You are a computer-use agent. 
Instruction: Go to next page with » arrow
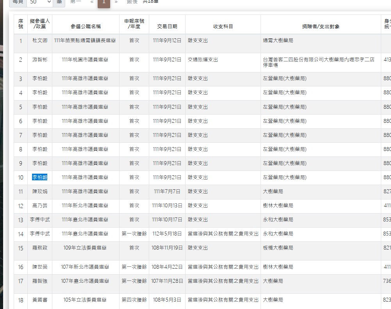[x=116, y=2]
